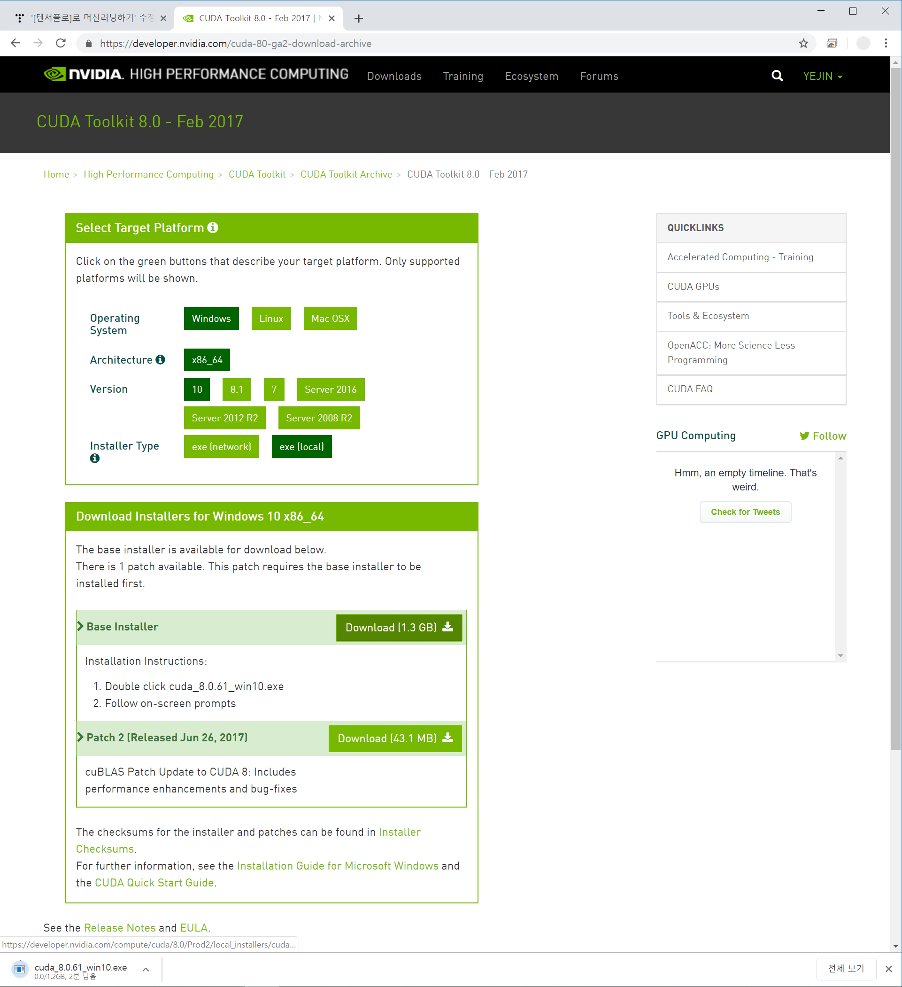Image resolution: width=902 pixels, height=987 pixels.
Task: Close the downloads bar
Action: pos(888,968)
